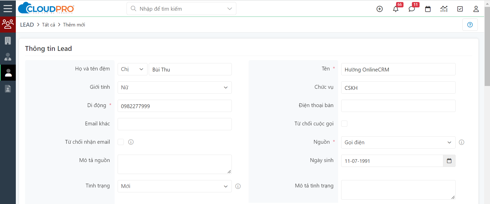Click the help question mark button
Viewport: 490px width, 204px height.
[x=470, y=25]
